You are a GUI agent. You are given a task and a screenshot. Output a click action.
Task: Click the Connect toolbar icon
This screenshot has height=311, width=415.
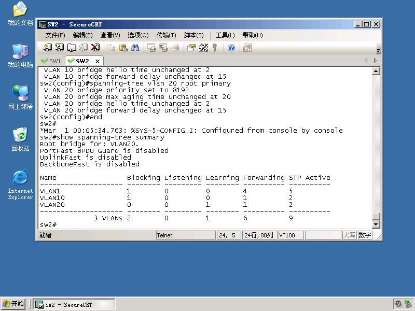(47, 48)
